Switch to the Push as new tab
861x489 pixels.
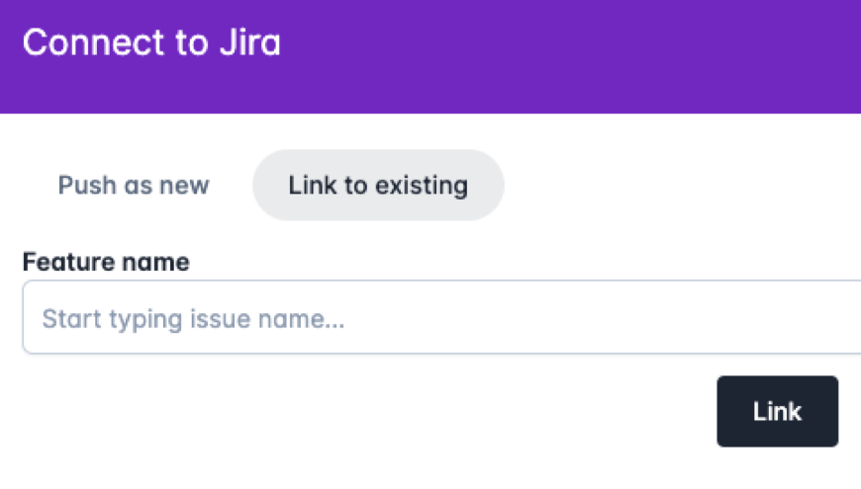point(134,186)
